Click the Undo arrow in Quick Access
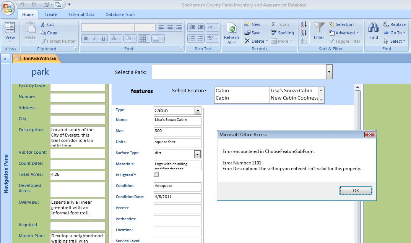The height and width of the screenshot is (243, 411). coord(22,4)
